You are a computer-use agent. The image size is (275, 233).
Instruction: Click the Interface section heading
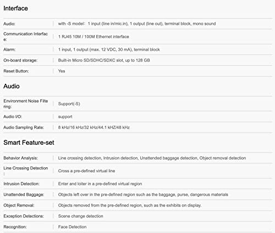click(x=15, y=8)
